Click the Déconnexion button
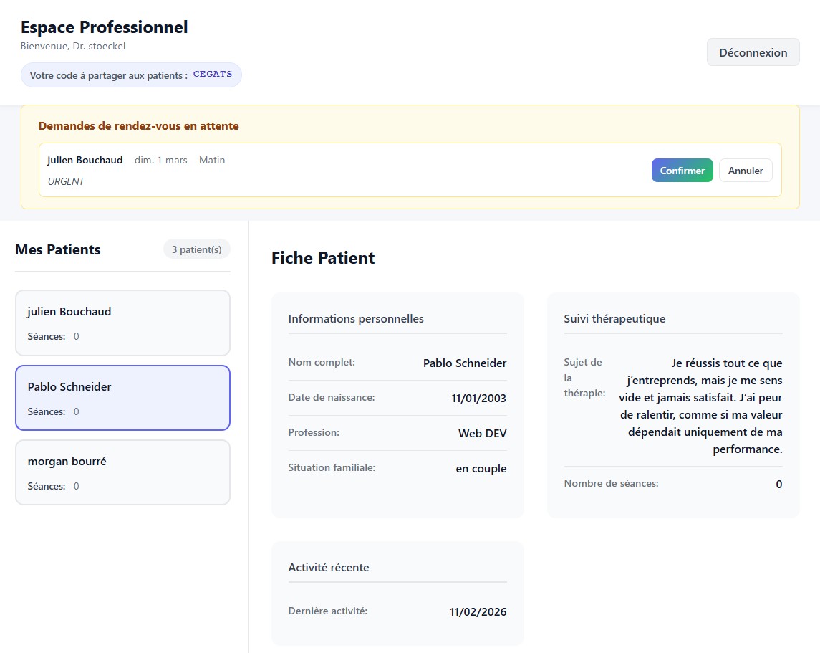 753,52
